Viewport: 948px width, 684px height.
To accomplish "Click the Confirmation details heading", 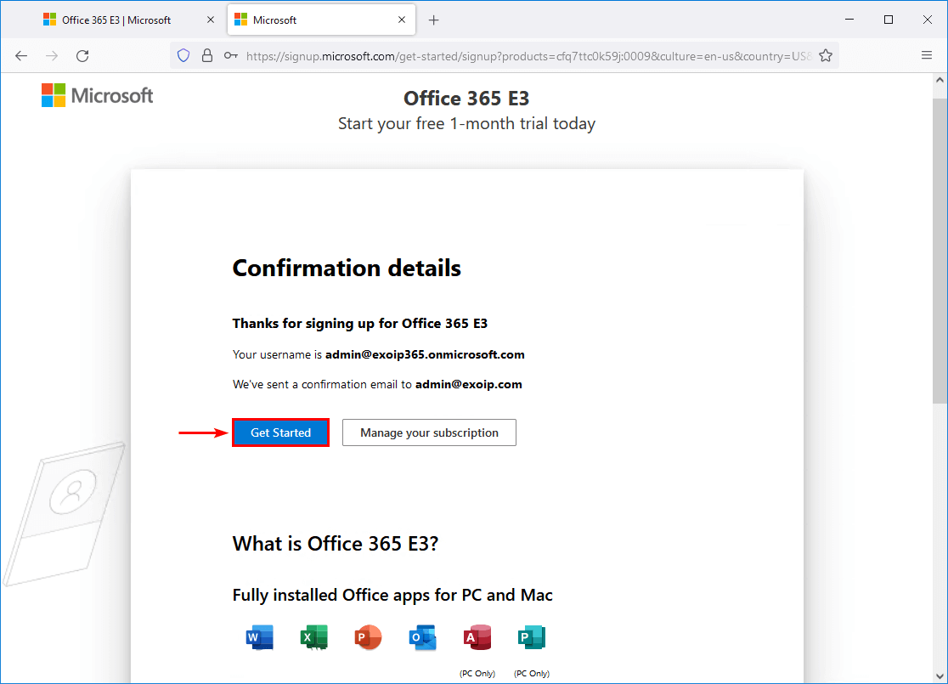I will tap(347, 268).
